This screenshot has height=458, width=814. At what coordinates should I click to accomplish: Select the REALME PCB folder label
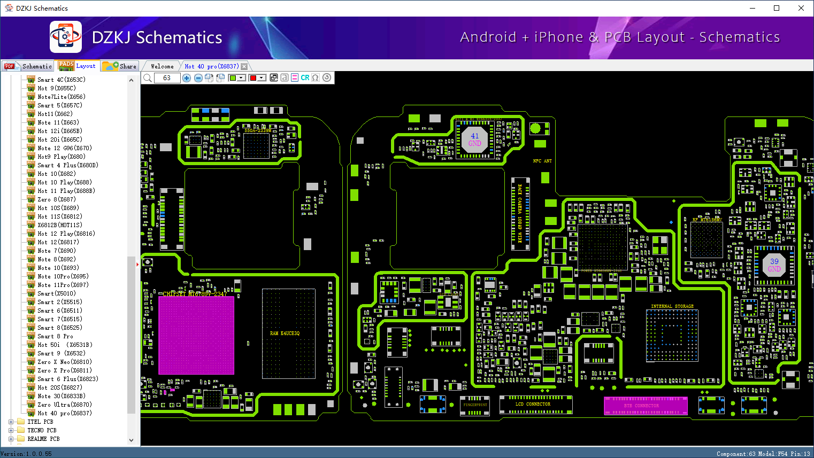[43, 439]
